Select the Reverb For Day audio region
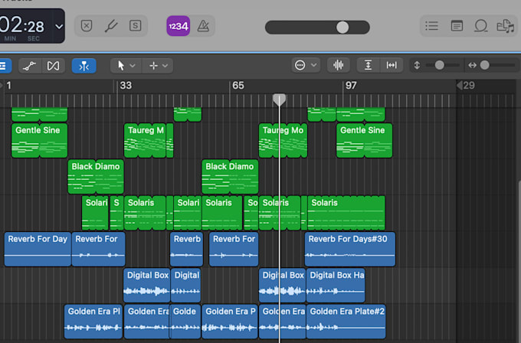Screen dimensions: 521x343 (38, 249)
